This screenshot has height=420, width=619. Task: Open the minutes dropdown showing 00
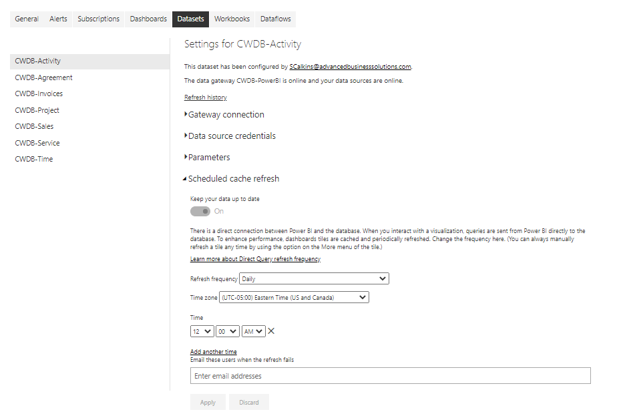228,331
